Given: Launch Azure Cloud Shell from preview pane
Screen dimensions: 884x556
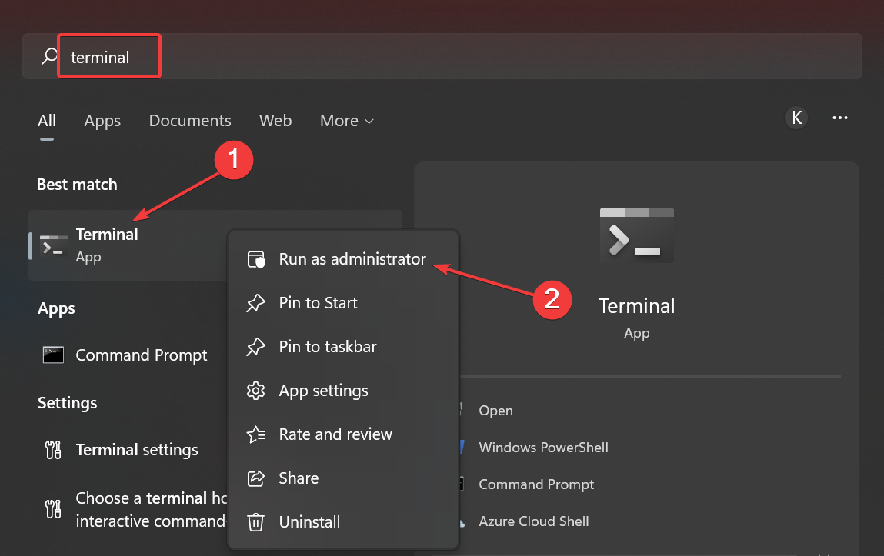Looking at the screenshot, I should pyautogui.click(x=533, y=521).
